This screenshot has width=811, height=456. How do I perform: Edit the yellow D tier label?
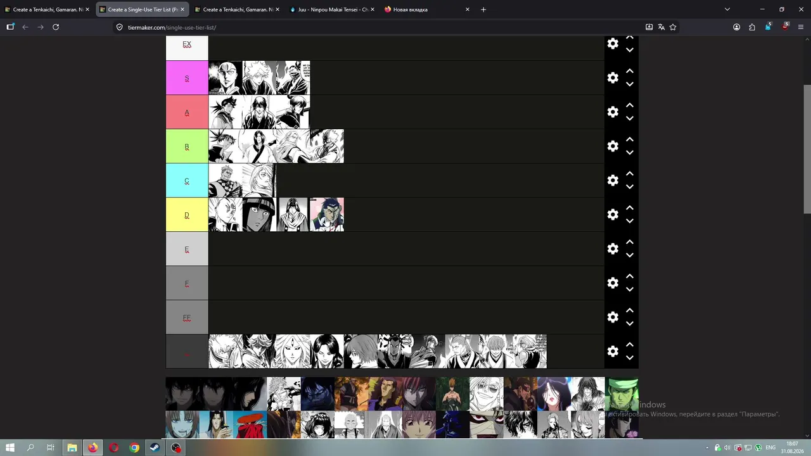click(187, 215)
